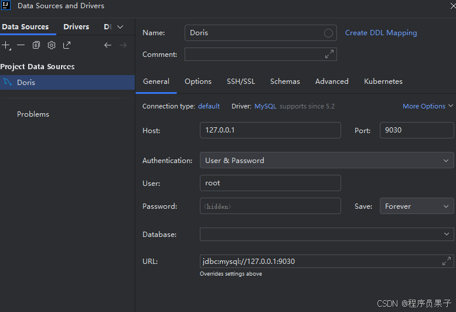Open hidden tabs chevron next to DDL
Image resolution: width=456 pixels, height=312 pixels.
tap(120, 27)
